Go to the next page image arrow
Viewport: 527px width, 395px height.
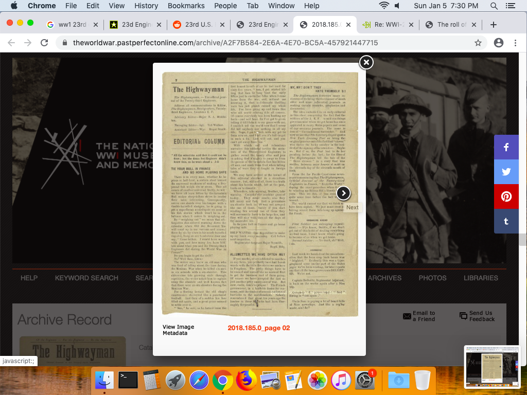[343, 193]
